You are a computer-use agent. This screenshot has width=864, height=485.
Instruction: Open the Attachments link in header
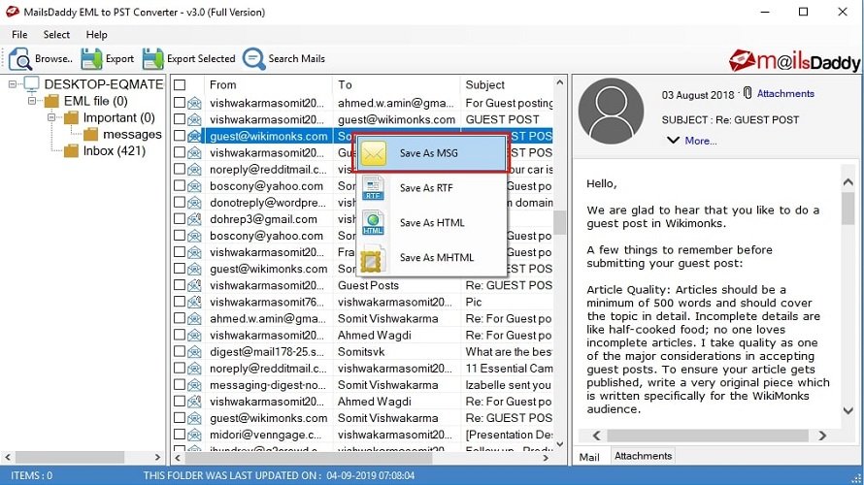pos(785,93)
